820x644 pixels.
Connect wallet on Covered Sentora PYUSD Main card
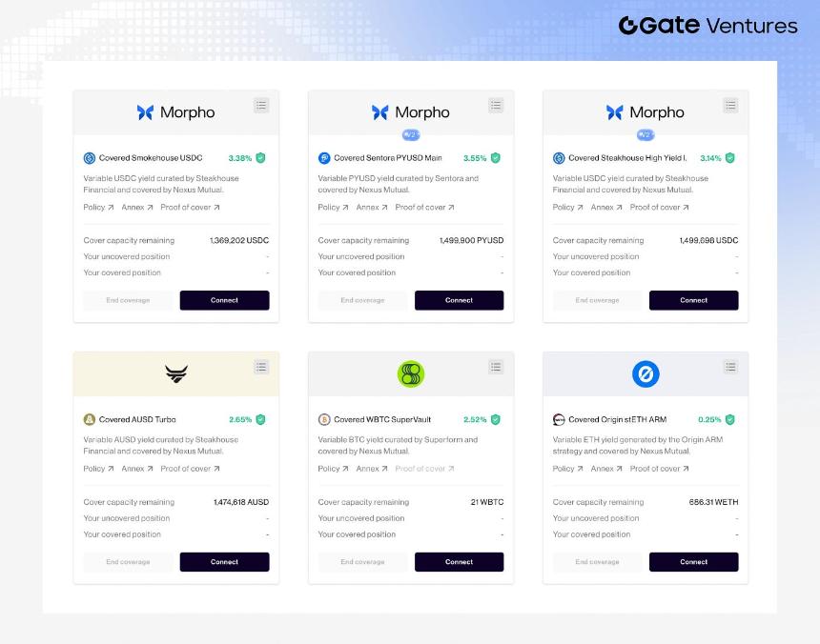click(460, 300)
